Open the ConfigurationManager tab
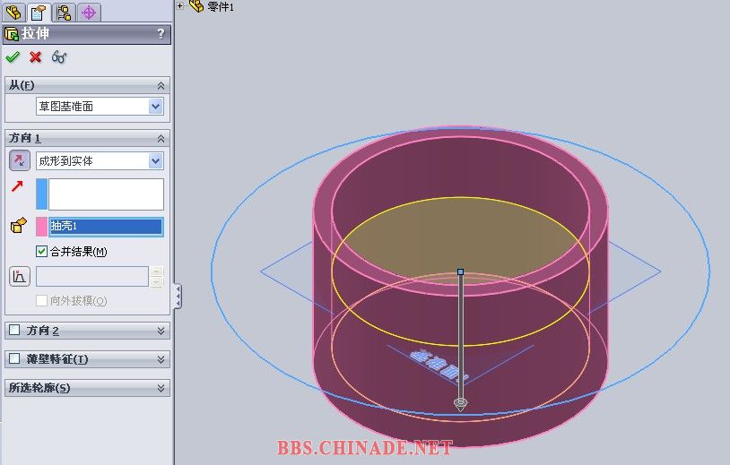This screenshot has width=730, height=465. click(x=64, y=12)
